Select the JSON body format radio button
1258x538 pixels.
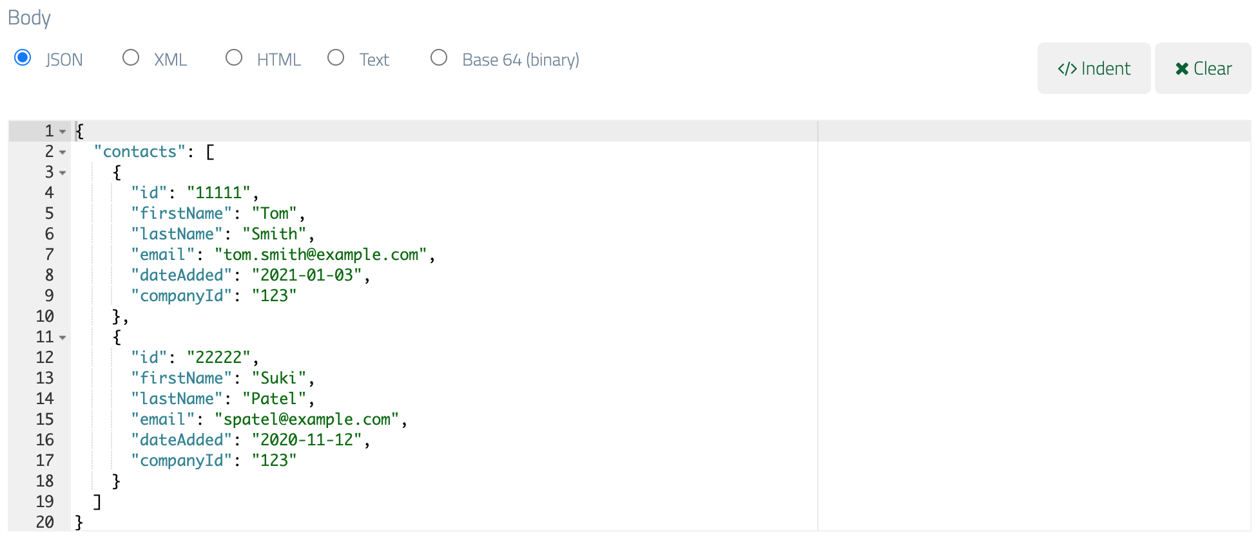click(23, 58)
